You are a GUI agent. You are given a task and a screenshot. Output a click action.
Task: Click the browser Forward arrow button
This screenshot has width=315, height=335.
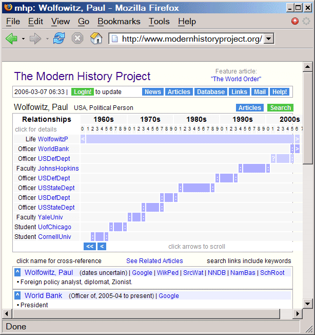click(35, 39)
